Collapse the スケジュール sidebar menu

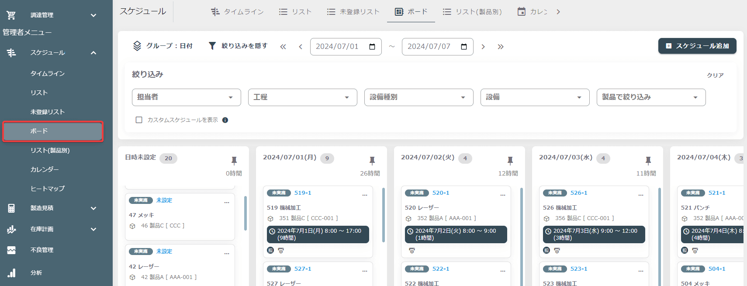[x=93, y=53]
